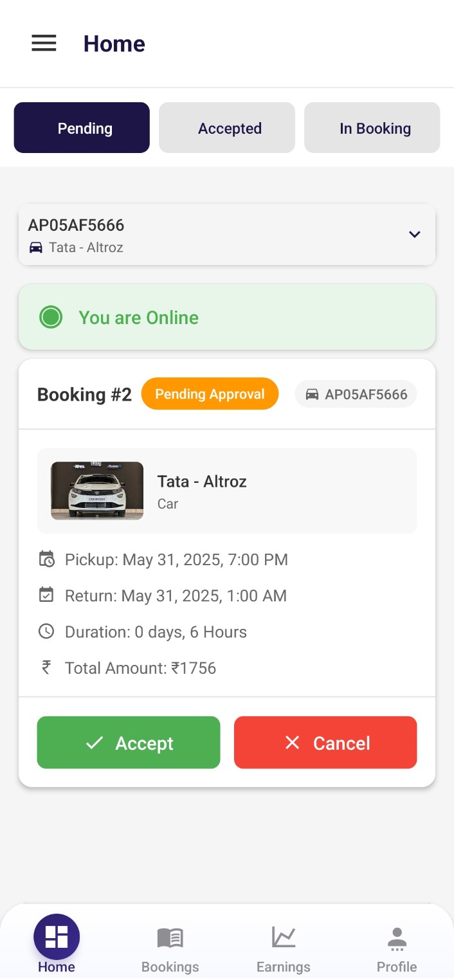Image resolution: width=454 pixels, height=978 pixels.
Task: Click the return calendar check icon
Action: (x=46, y=595)
